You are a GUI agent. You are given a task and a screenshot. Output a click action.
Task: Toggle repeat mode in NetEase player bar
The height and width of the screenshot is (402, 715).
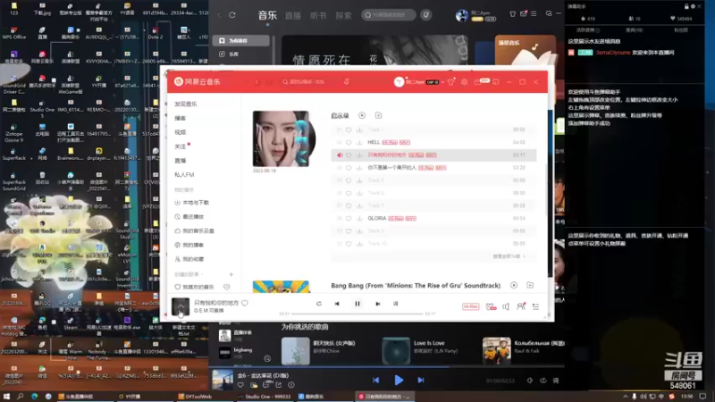(x=319, y=304)
